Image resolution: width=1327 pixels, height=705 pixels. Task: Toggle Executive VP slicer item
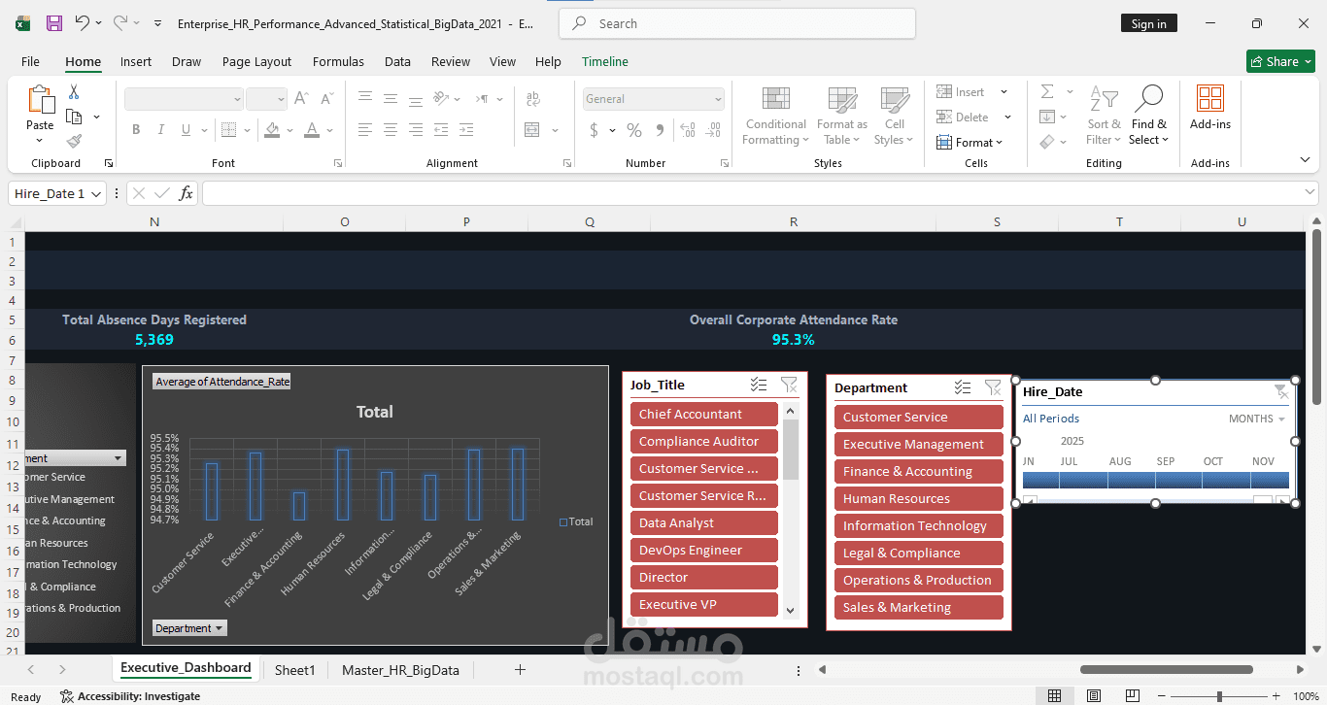coord(704,604)
